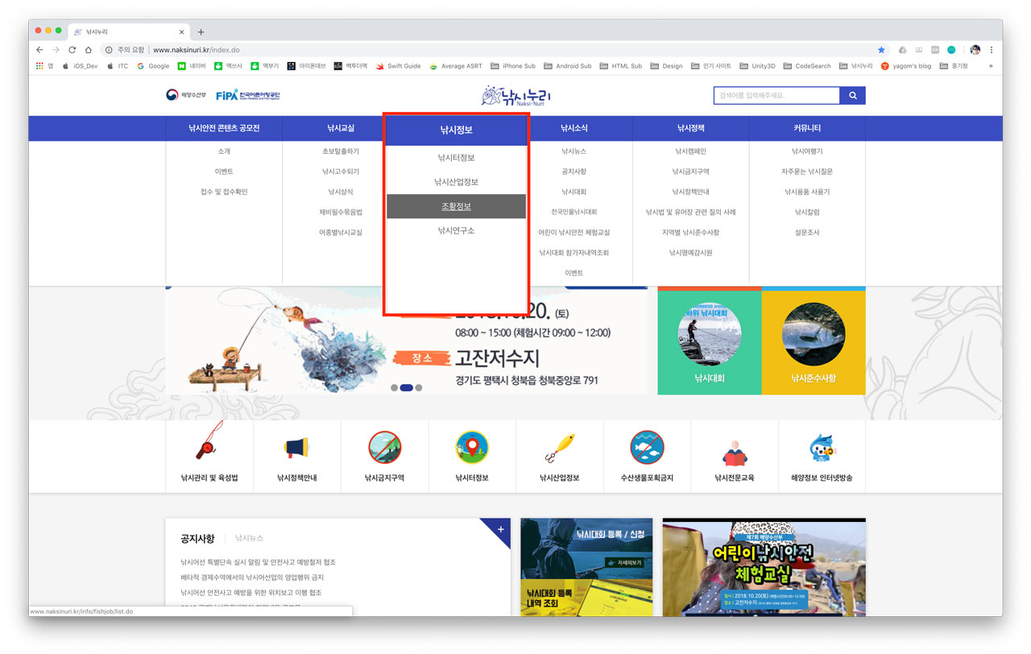Open the iPhone Sub bookmarks folder
This screenshot has width=1031, height=654.
coord(513,66)
